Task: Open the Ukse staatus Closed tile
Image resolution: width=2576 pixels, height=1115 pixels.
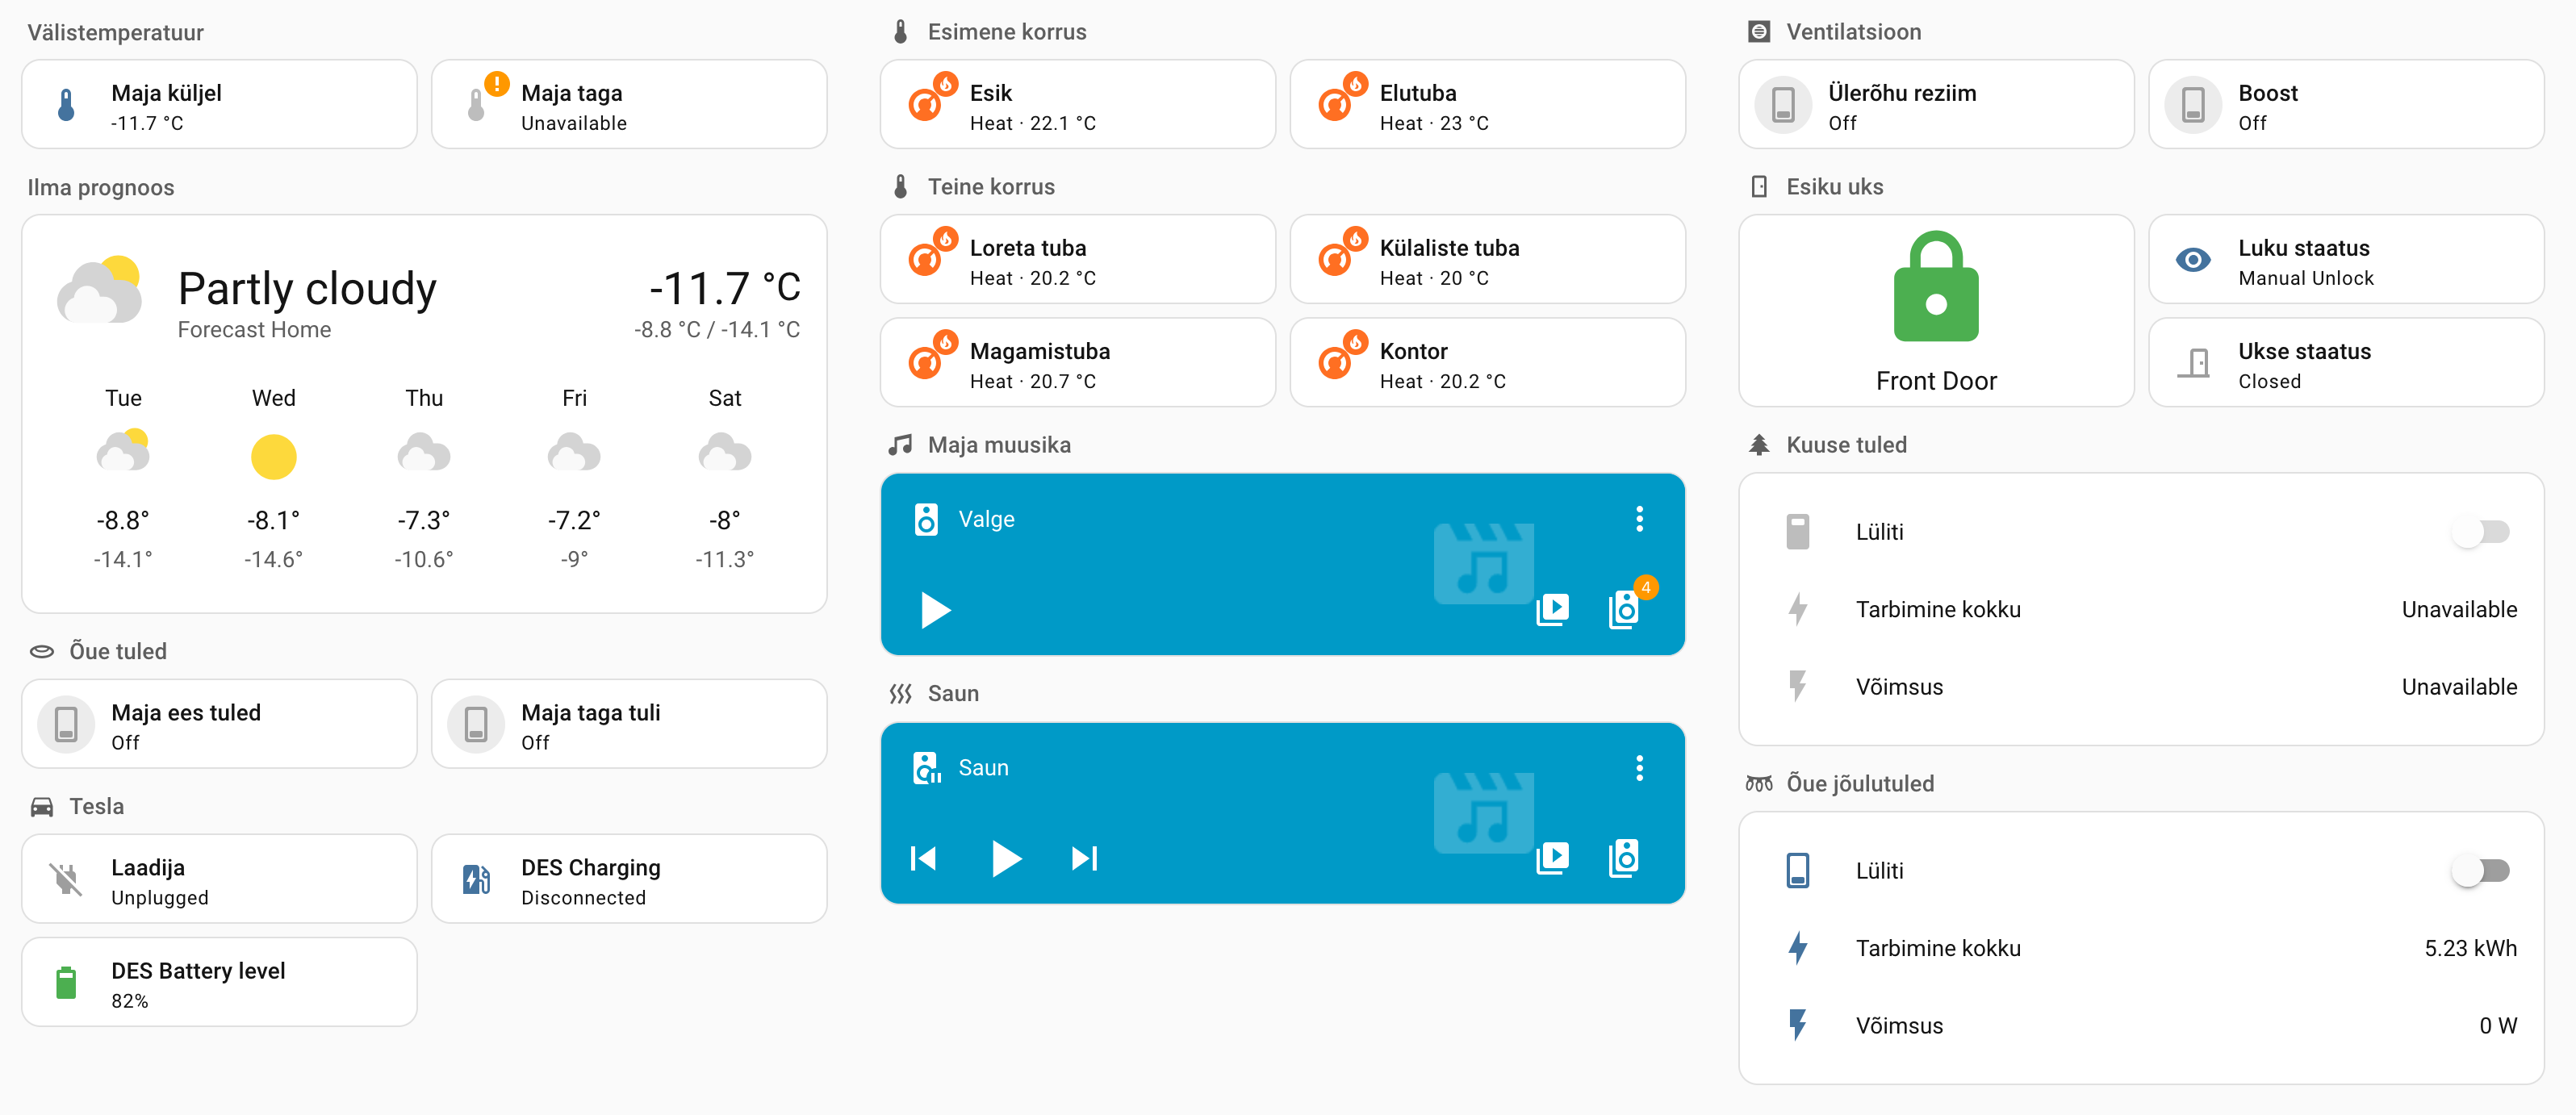Action: 2345,364
